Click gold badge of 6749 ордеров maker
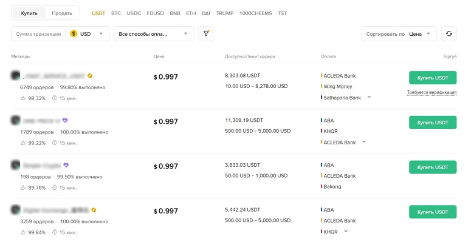 [x=90, y=76]
